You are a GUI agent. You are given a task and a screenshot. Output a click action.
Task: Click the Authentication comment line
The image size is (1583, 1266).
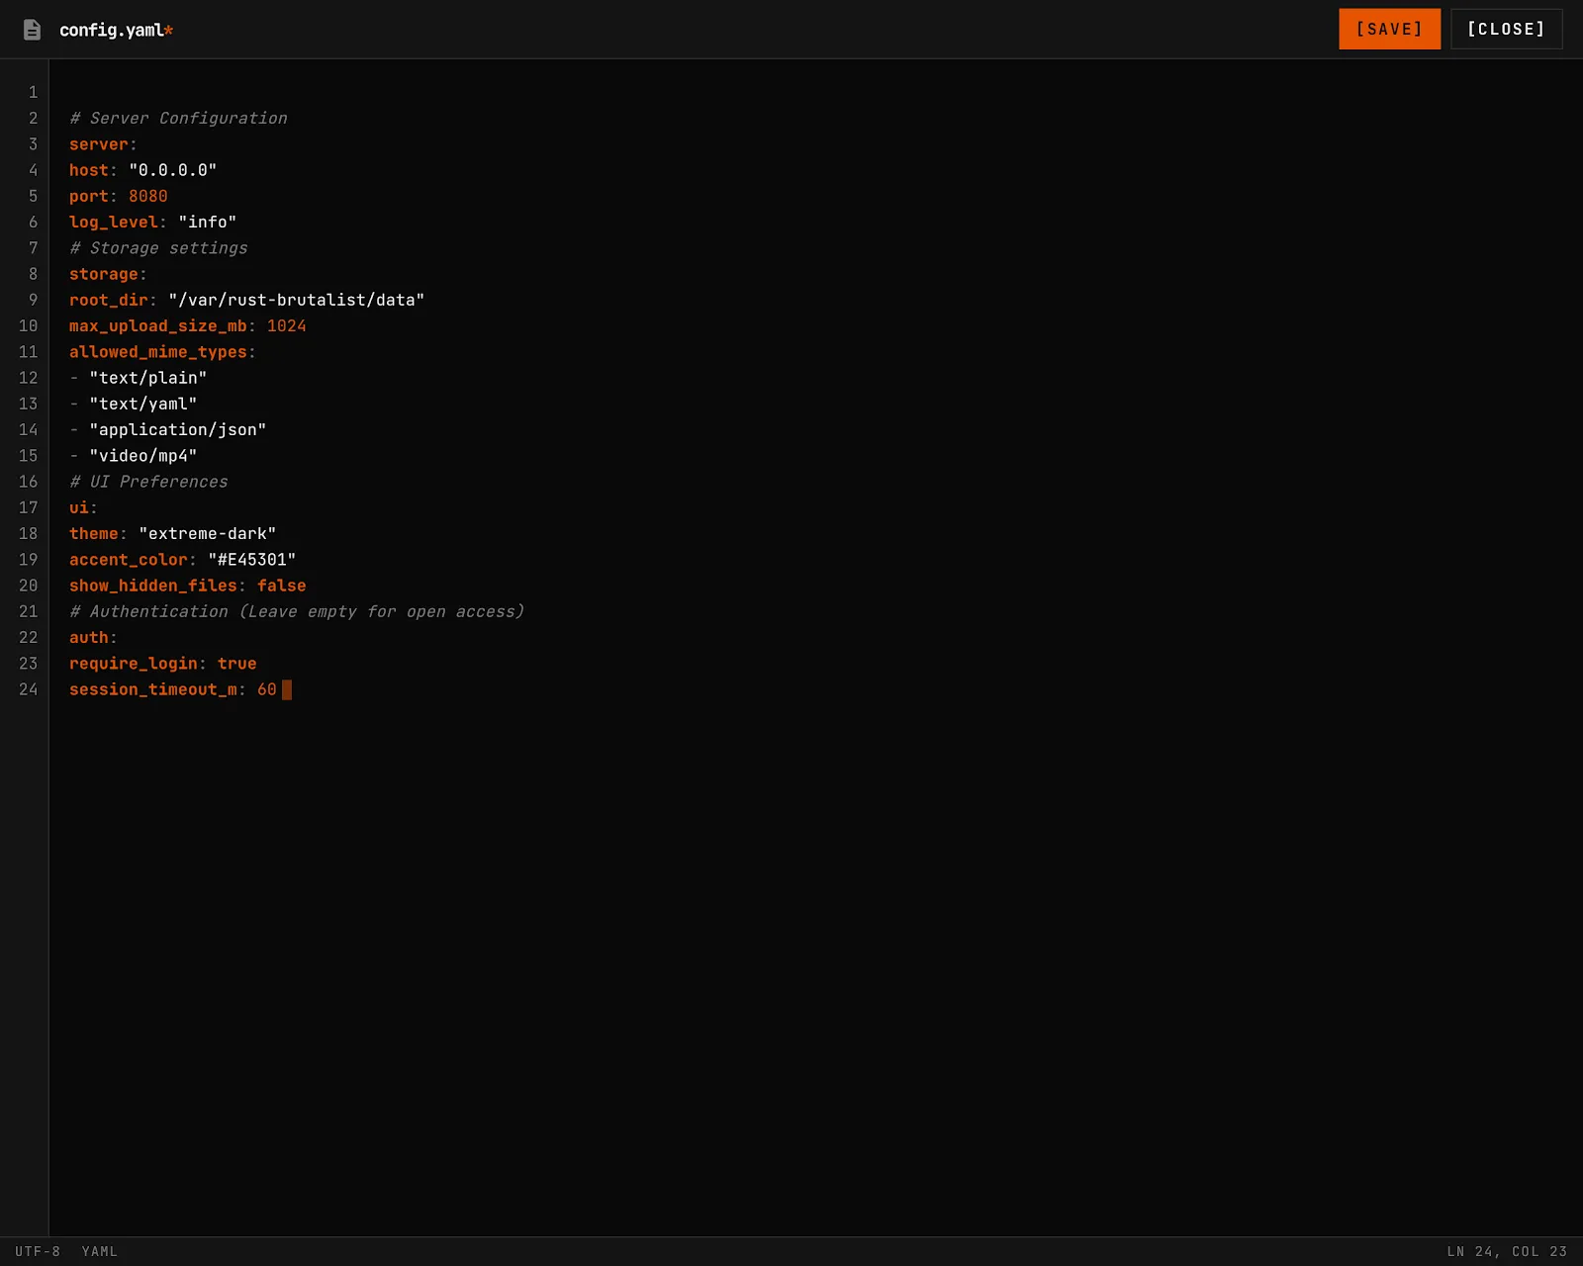(x=297, y=611)
